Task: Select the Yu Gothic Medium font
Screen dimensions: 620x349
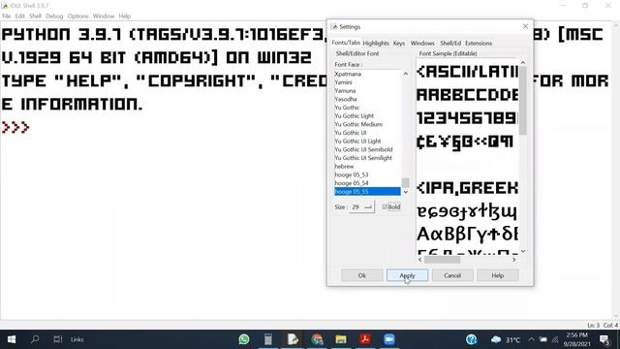Action: click(x=367, y=124)
